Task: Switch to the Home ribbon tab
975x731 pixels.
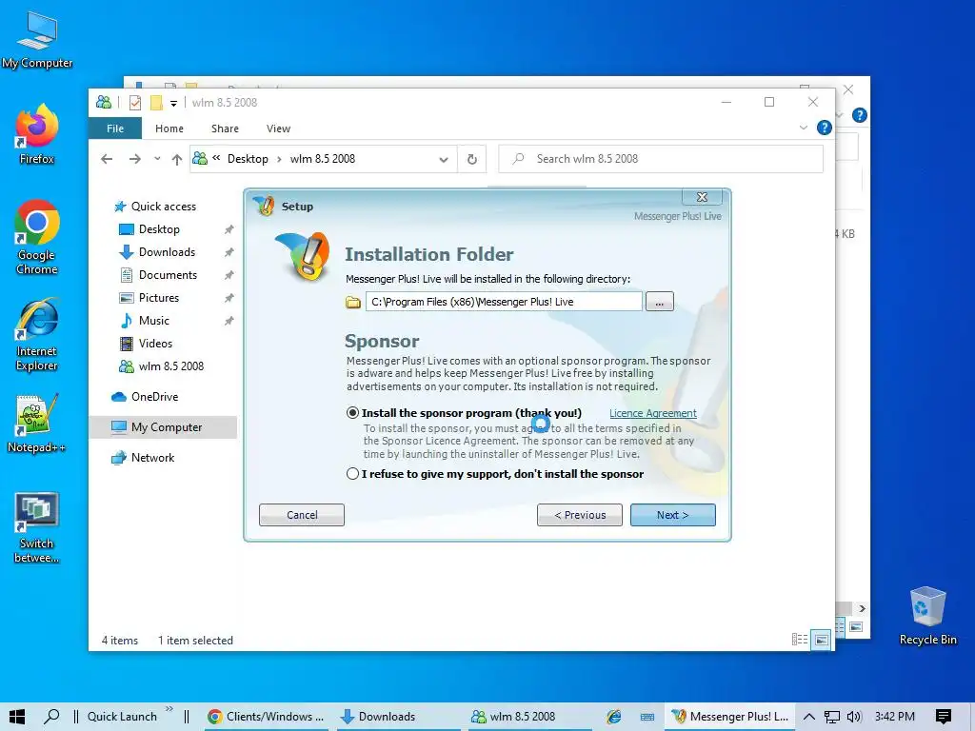Action: [x=169, y=128]
